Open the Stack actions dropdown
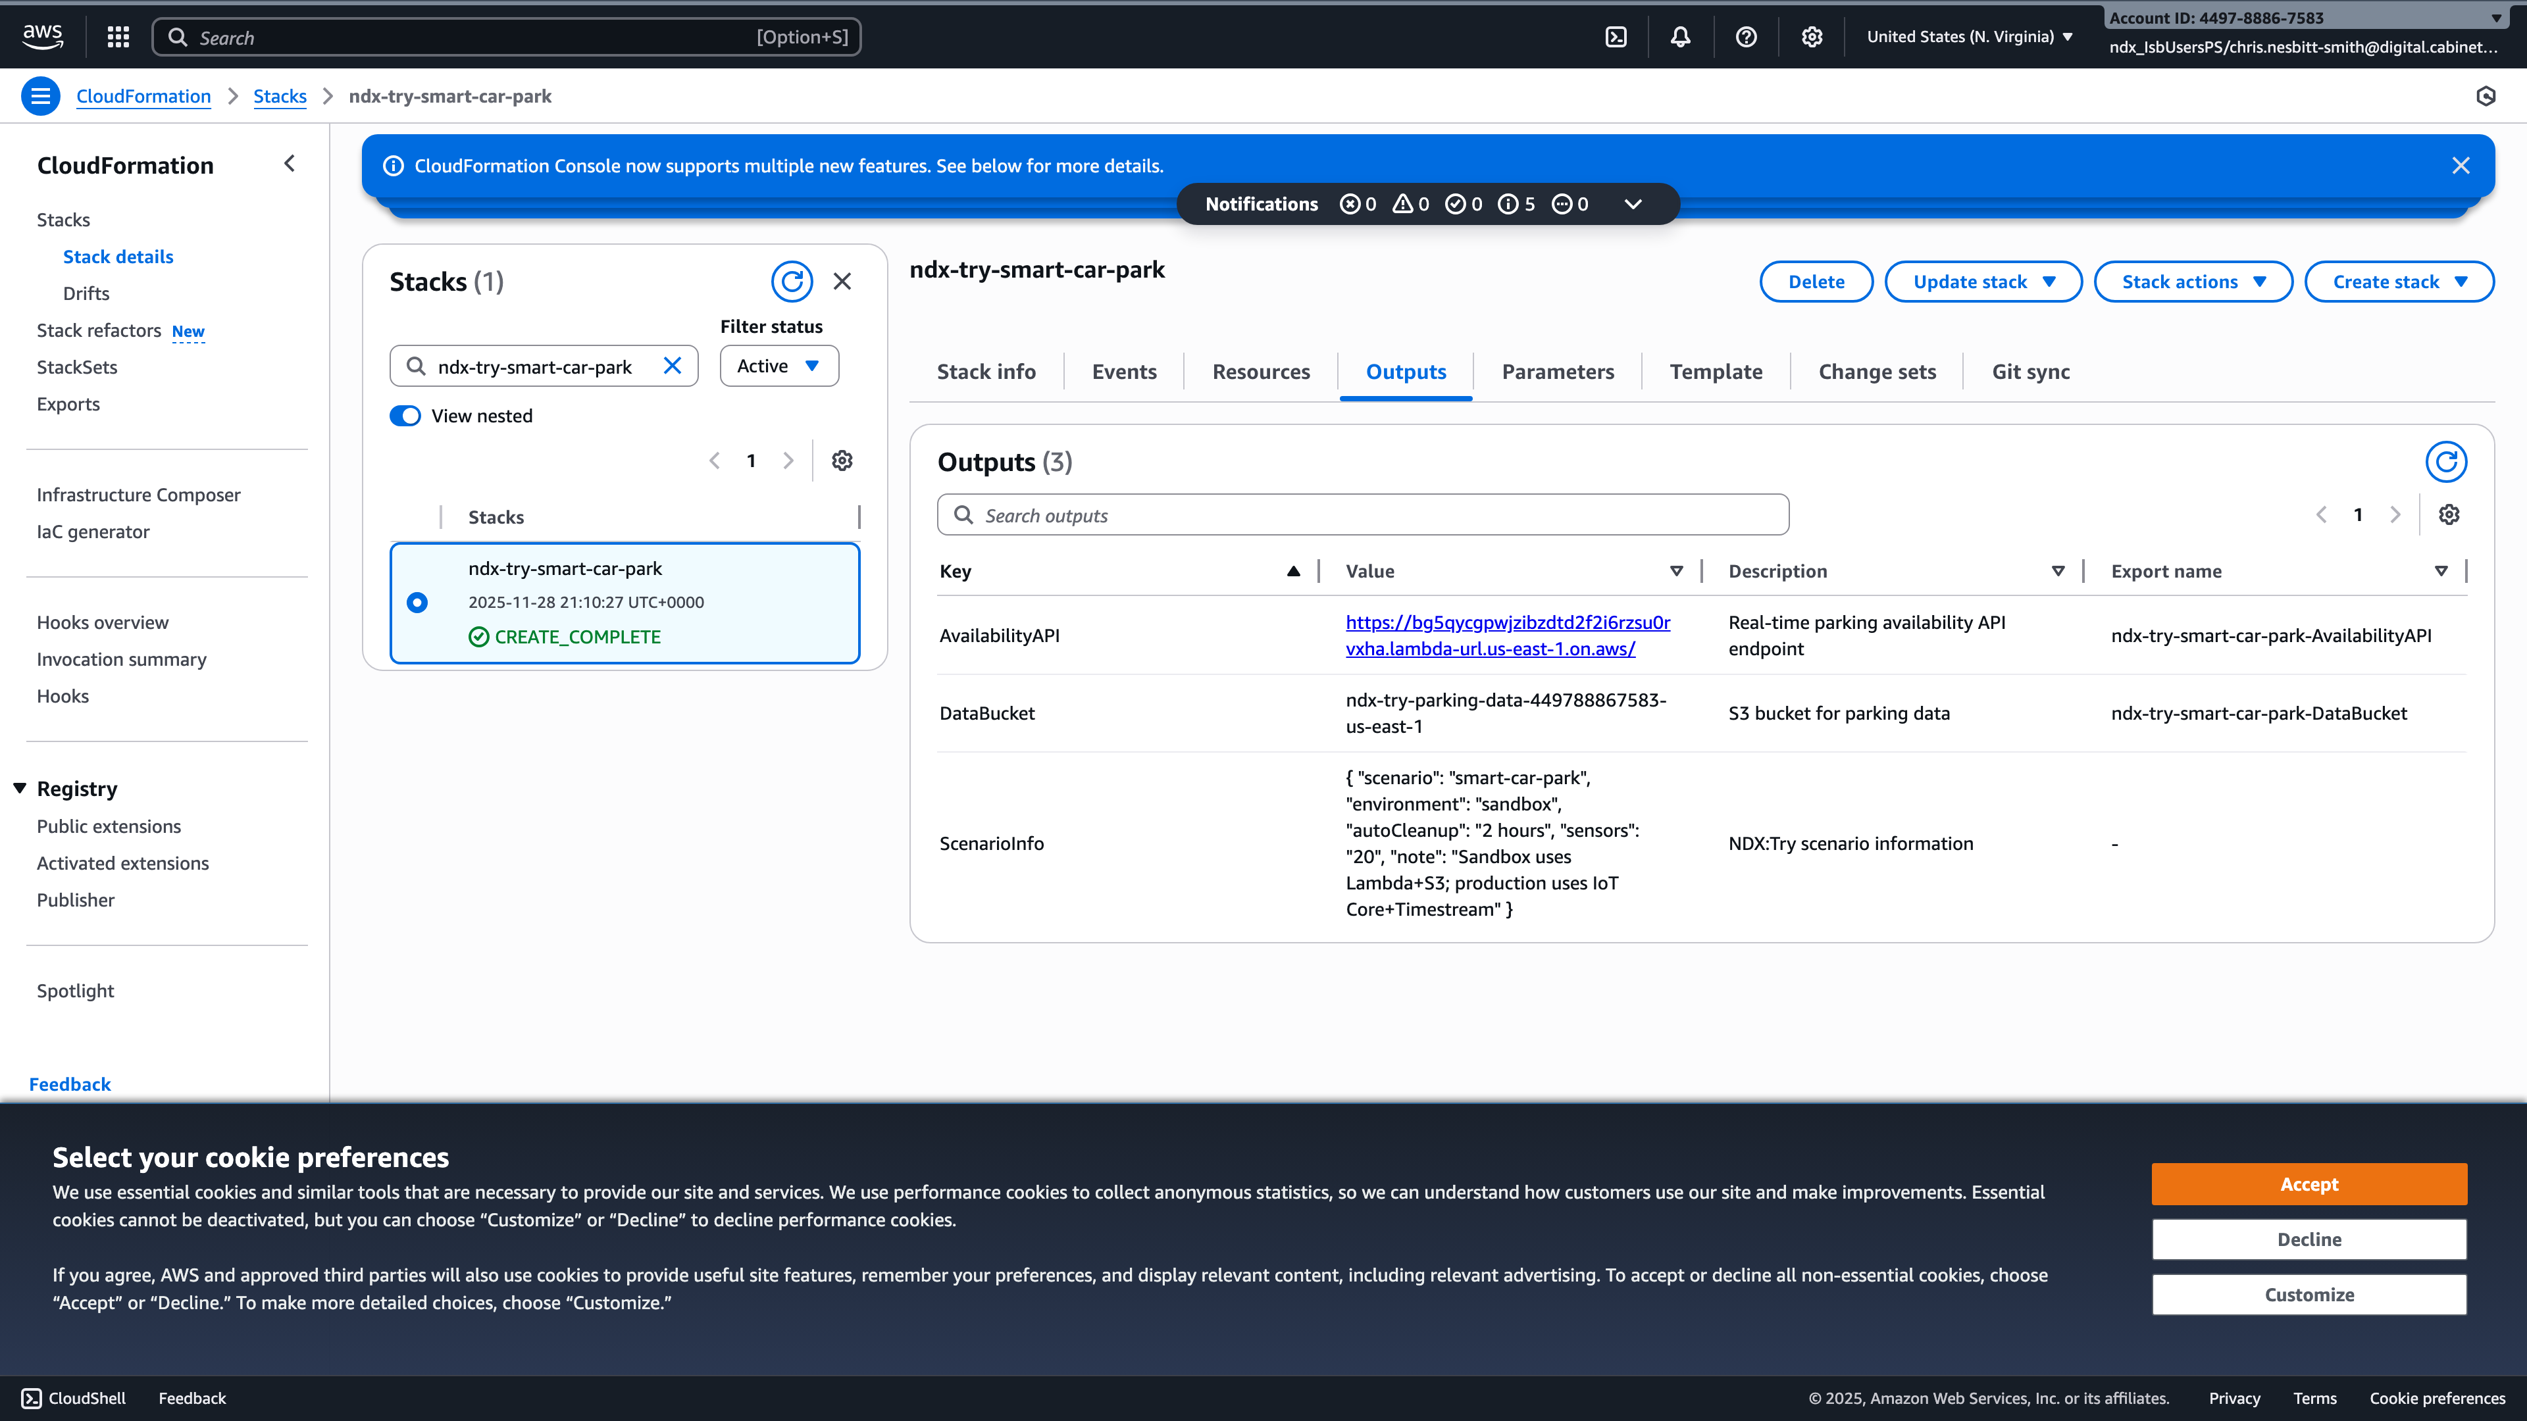Image resolution: width=2527 pixels, height=1421 pixels. tap(2193, 282)
